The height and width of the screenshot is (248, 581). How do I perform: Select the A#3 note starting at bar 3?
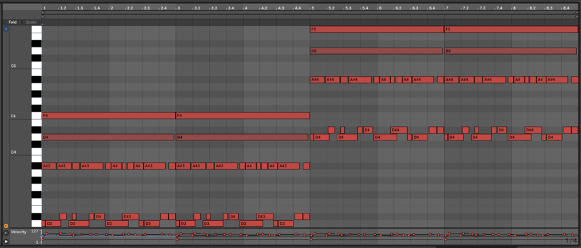pyautogui.click(x=183, y=166)
